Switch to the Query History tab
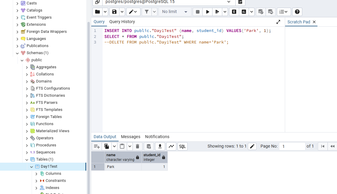Image resolution: width=337 pixels, height=194 pixels. 122,22
